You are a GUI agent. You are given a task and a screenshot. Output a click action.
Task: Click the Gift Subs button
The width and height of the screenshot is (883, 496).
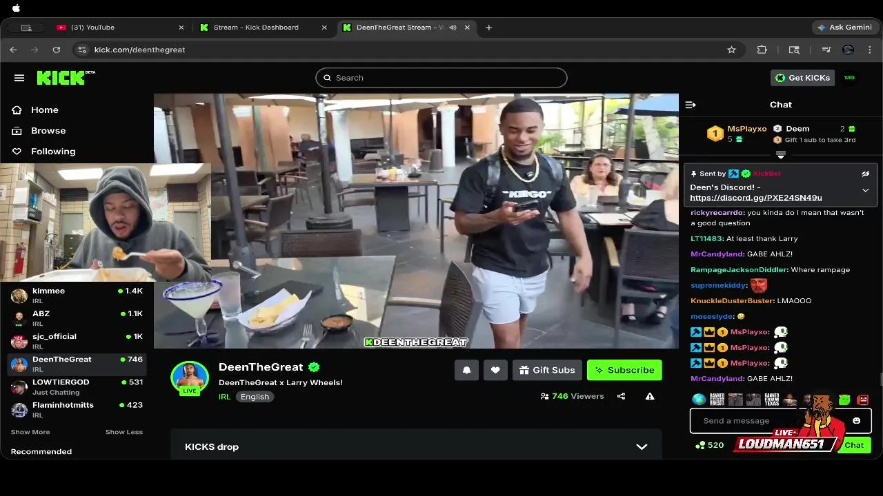[x=547, y=370]
